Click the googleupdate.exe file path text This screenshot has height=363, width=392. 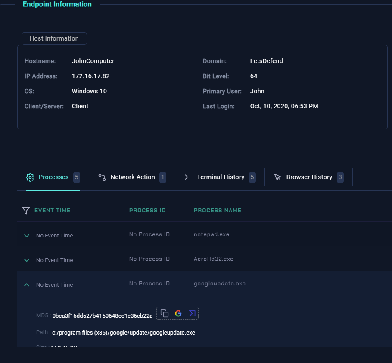[x=123, y=333]
